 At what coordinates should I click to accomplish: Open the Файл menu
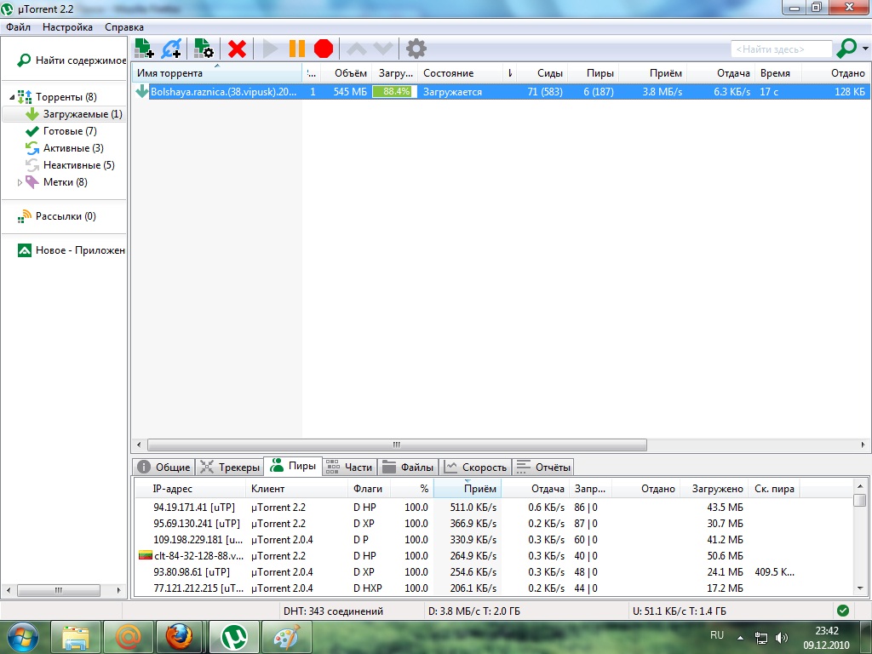pos(19,27)
